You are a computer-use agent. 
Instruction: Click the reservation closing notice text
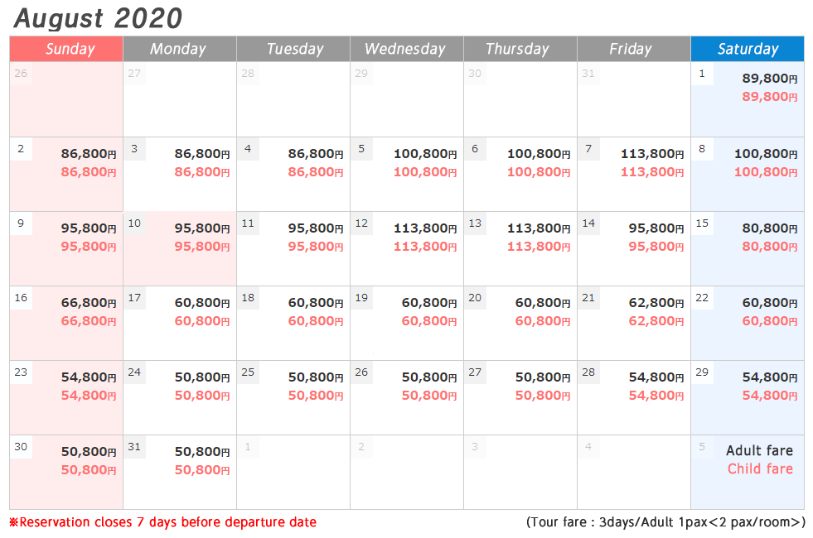[162, 522]
